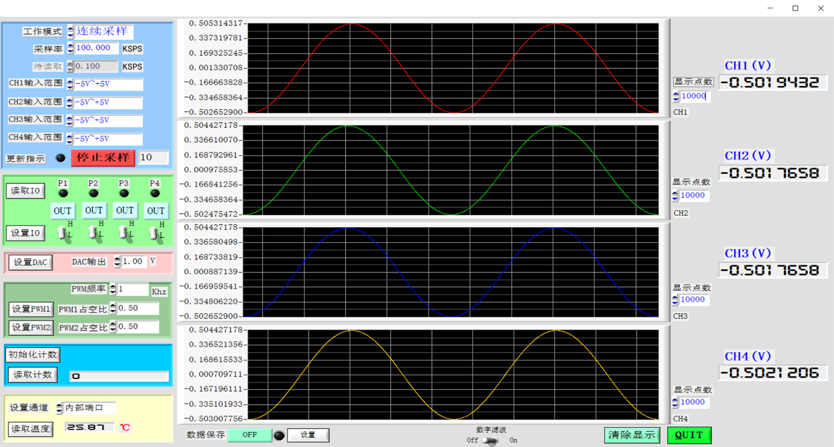Image resolution: width=834 pixels, height=447 pixels.
Task: Click the 更新指示 status LED
Action: point(60,158)
